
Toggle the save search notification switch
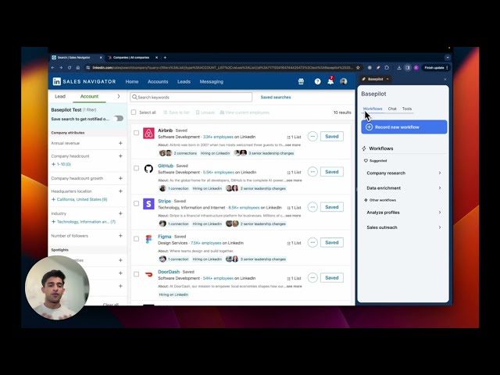[x=119, y=119]
